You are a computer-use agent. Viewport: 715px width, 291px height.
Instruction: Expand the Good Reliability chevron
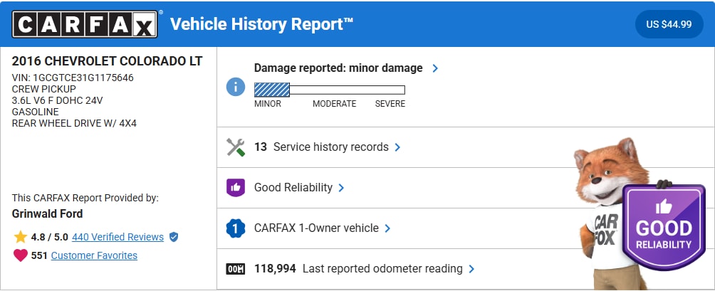pos(342,188)
